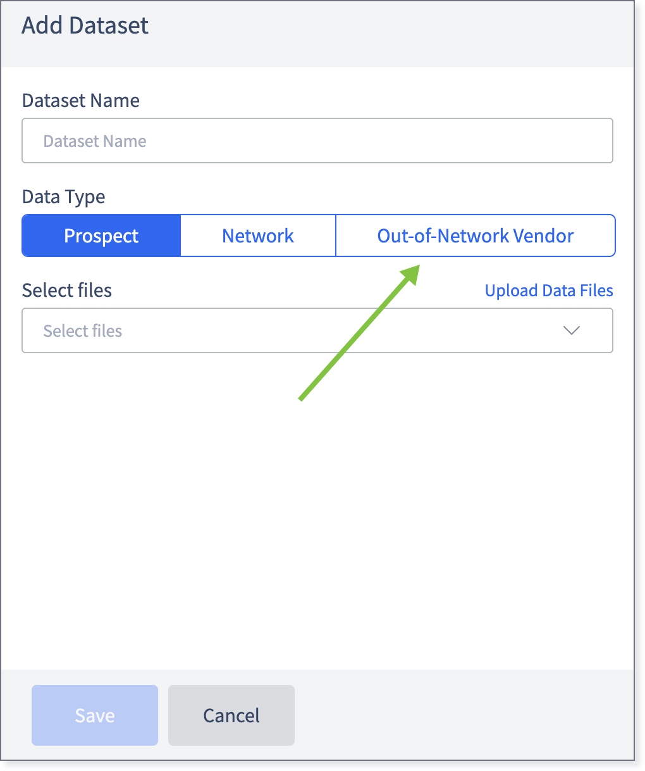Click the dropdown caret beside Select files
Screen dimensions: 645x771
pos(572,330)
